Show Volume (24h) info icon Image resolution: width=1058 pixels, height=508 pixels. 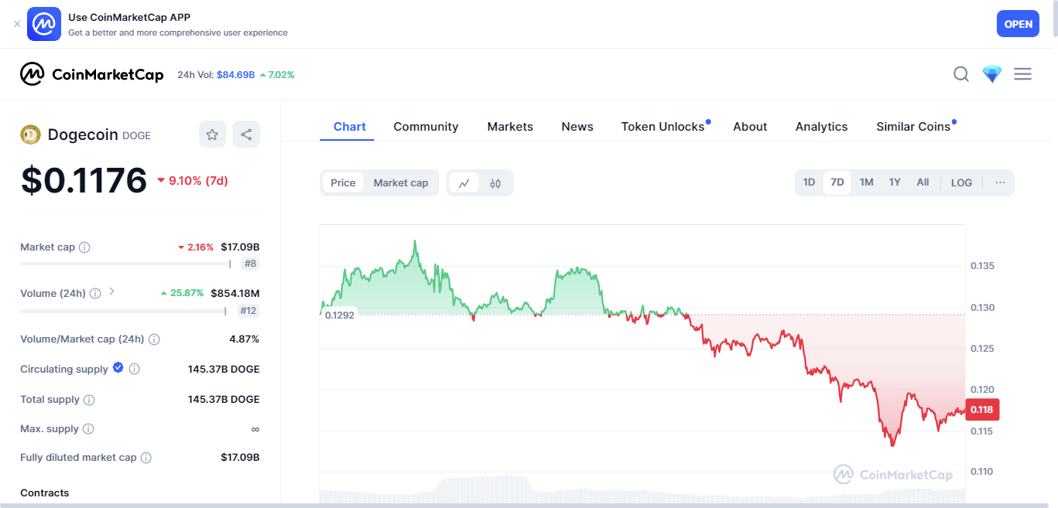(95, 294)
